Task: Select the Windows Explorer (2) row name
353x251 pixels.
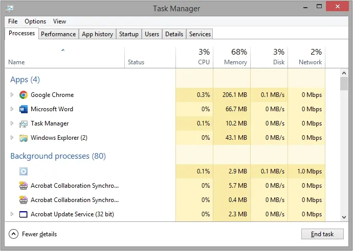Action: point(59,138)
